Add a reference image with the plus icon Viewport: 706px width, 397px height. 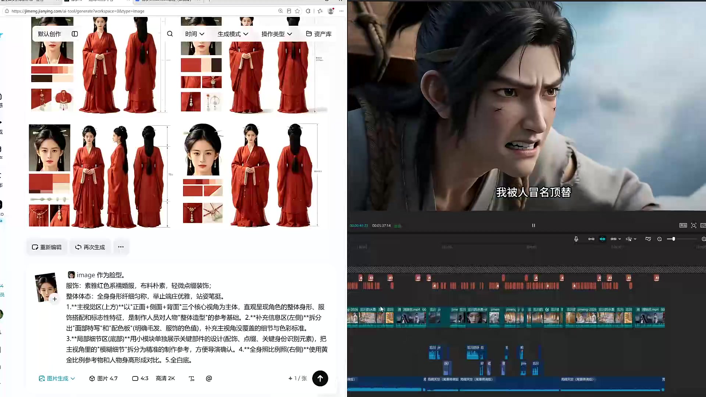(x=54, y=299)
